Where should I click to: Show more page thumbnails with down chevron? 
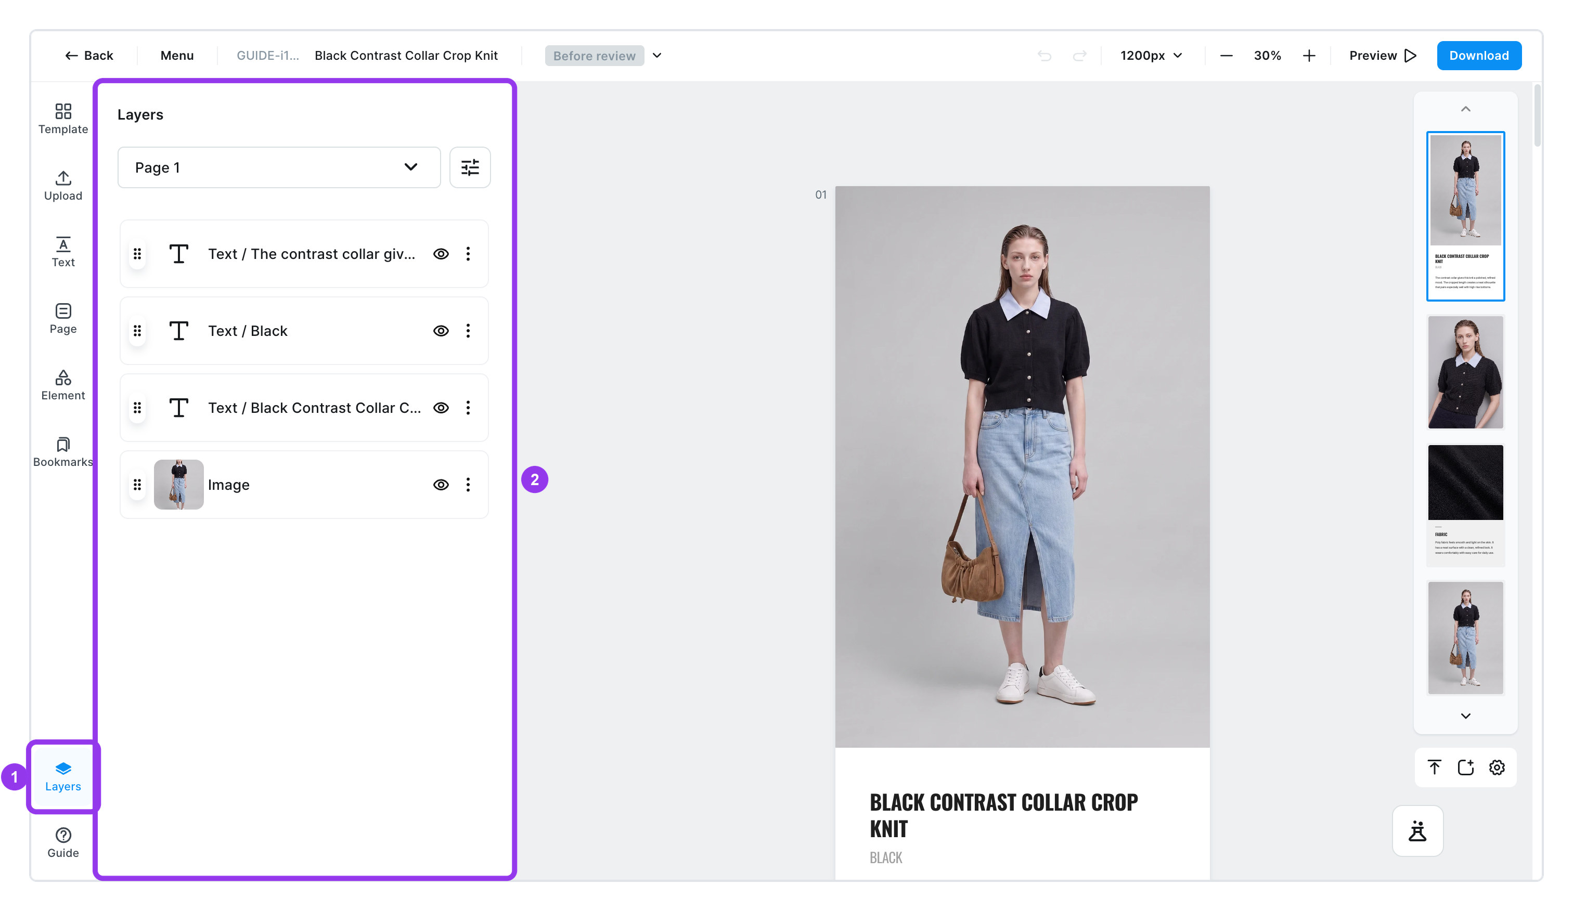(x=1466, y=715)
